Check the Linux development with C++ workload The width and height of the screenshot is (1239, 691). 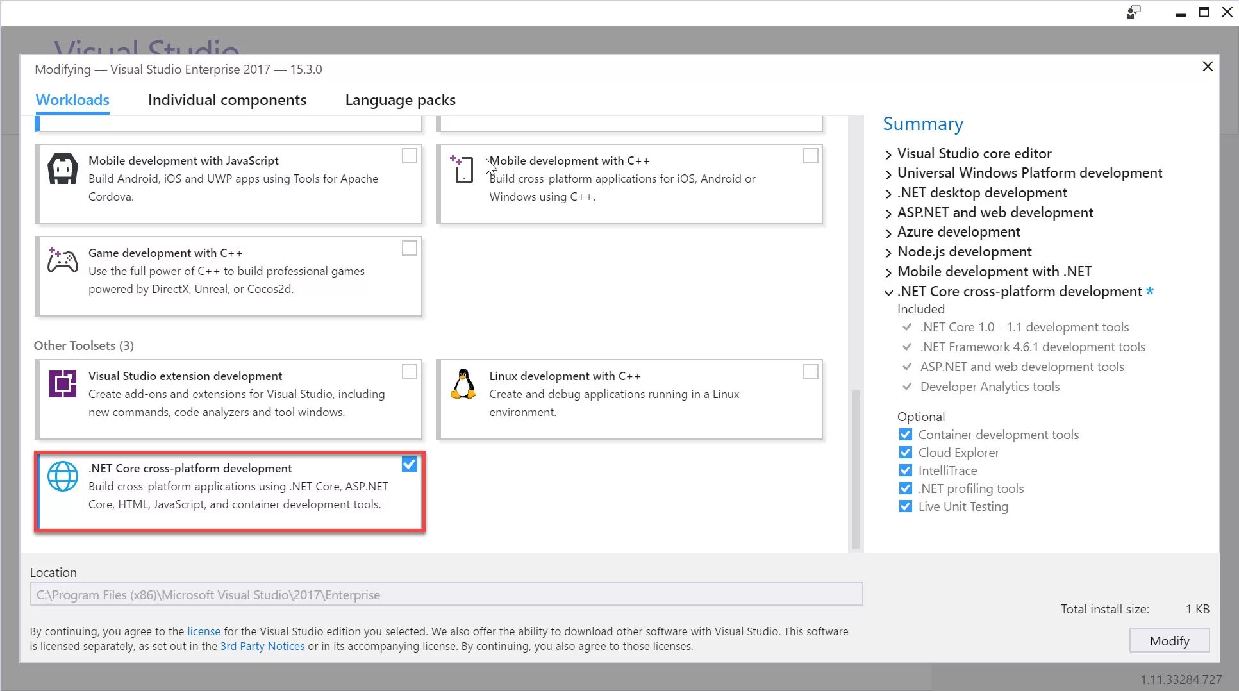coord(811,372)
